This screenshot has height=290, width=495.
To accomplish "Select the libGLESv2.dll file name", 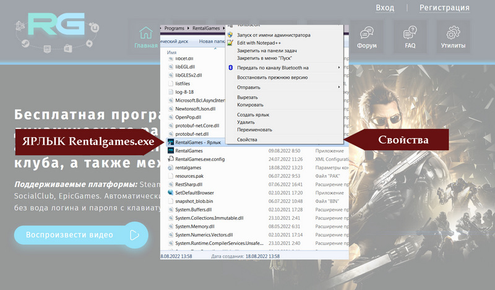I will pyautogui.click(x=189, y=75).
